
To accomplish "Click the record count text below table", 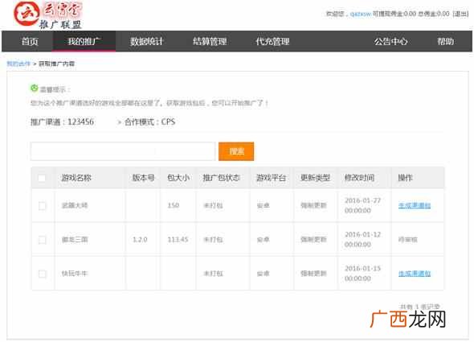I will pyautogui.click(x=419, y=307).
